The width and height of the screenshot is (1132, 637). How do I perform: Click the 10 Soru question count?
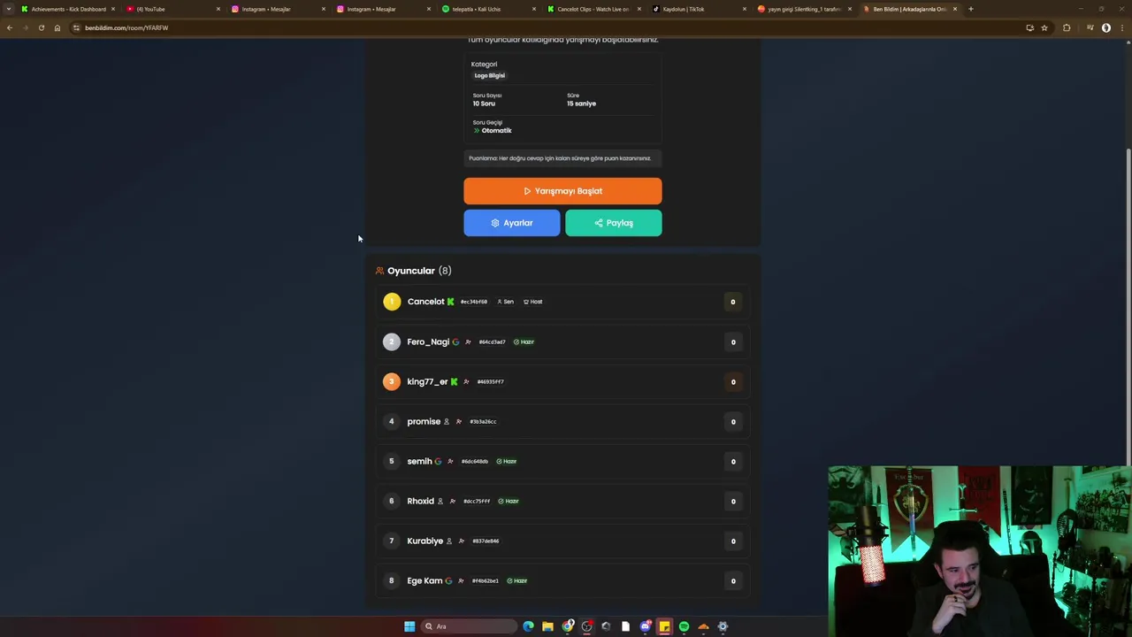tap(484, 104)
